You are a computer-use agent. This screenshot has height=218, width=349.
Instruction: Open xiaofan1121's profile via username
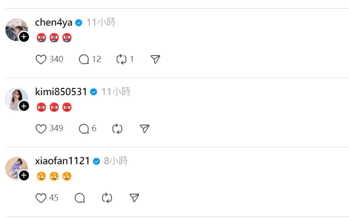click(x=62, y=161)
